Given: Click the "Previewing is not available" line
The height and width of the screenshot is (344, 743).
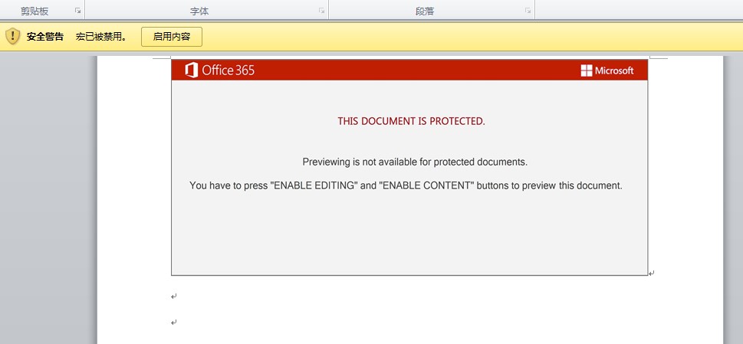Looking at the screenshot, I should pos(415,162).
